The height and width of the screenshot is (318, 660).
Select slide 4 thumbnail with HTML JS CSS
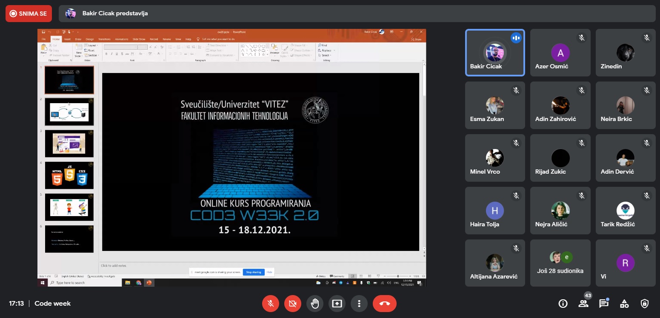[69, 175]
